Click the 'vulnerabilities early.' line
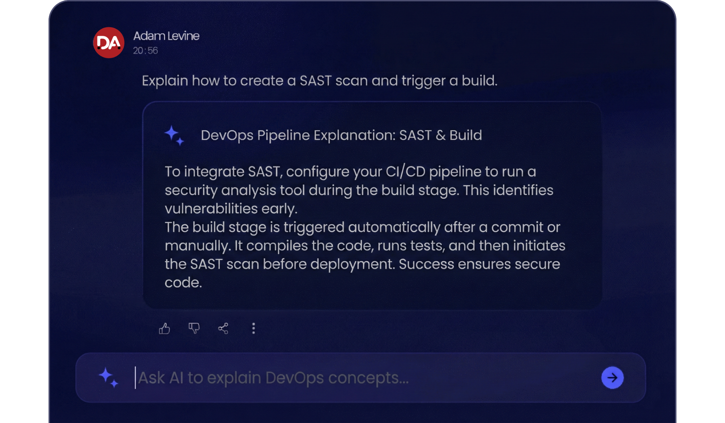Image resolution: width=725 pixels, height=423 pixels. tap(231, 209)
